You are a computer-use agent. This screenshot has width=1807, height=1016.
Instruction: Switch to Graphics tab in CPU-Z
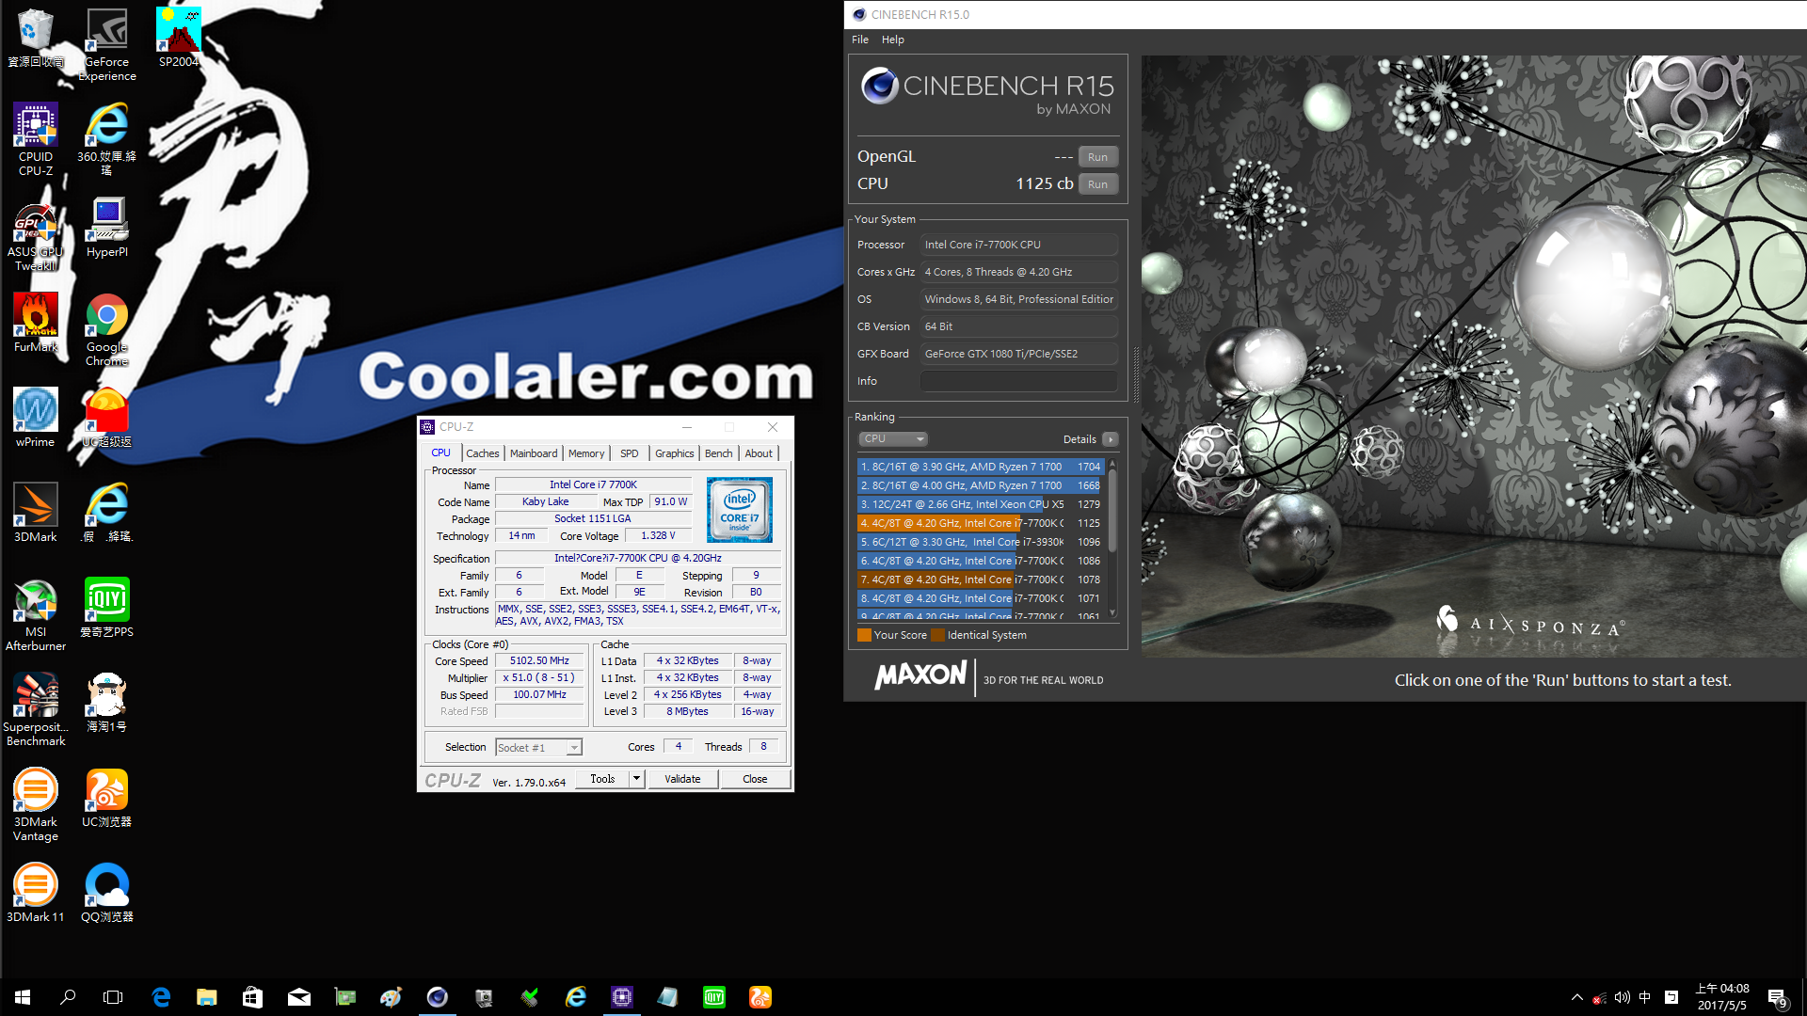(x=674, y=453)
